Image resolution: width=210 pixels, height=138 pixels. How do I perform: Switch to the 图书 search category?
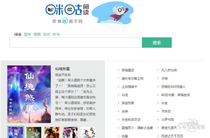pyautogui.click(x=27, y=34)
